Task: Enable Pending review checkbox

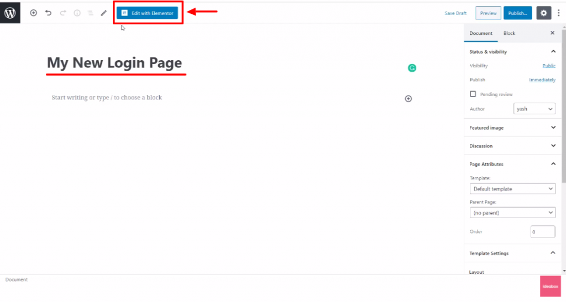Action: click(473, 94)
